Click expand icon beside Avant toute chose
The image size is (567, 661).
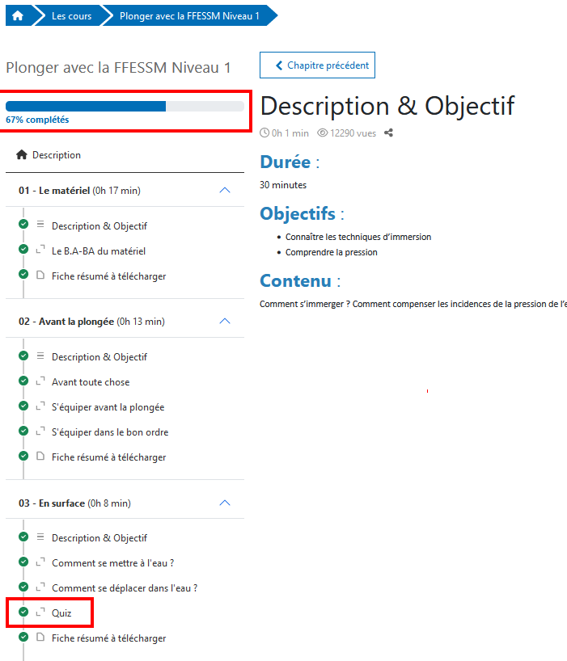pos(40,381)
